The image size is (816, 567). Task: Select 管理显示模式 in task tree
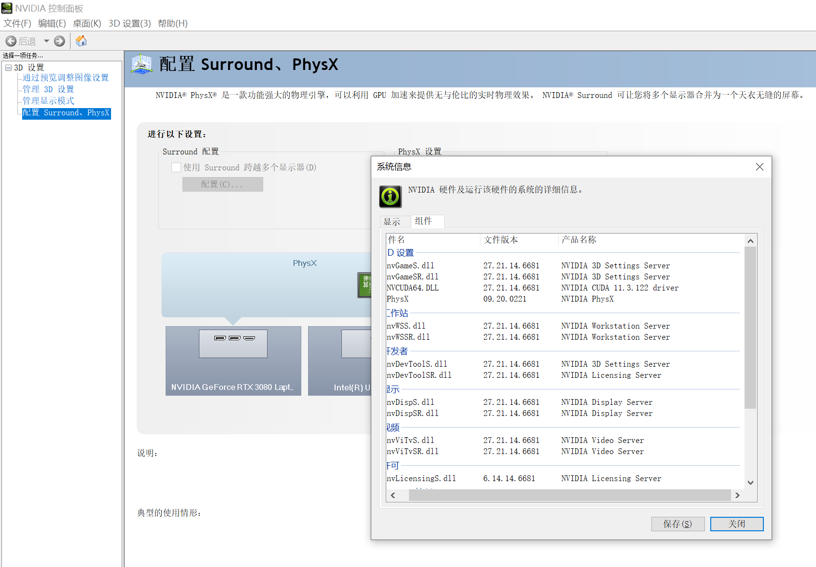pyautogui.click(x=48, y=101)
